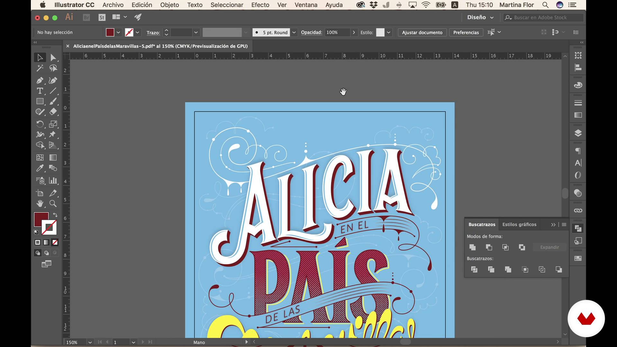Open the Estilo dropdown arrow
The width and height of the screenshot is (617, 347).
(389, 32)
